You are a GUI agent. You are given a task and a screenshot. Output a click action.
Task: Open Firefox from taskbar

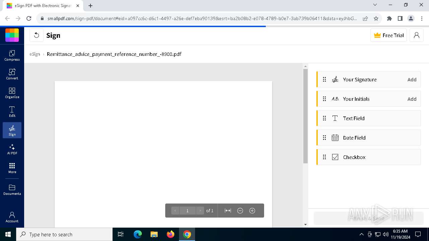pos(171,234)
